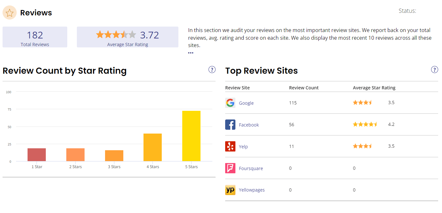Click the 4 Stars bar in chart
Image resolution: width=442 pixels, height=213 pixels.
(152, 147)
